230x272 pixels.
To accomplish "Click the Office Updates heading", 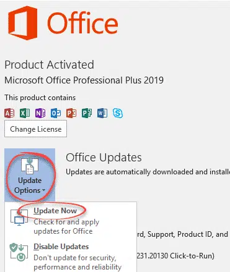I will [104, 158].
